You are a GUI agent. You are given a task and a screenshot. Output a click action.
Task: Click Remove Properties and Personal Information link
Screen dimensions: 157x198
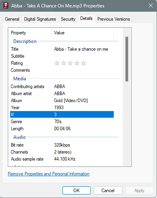point(49,174)
